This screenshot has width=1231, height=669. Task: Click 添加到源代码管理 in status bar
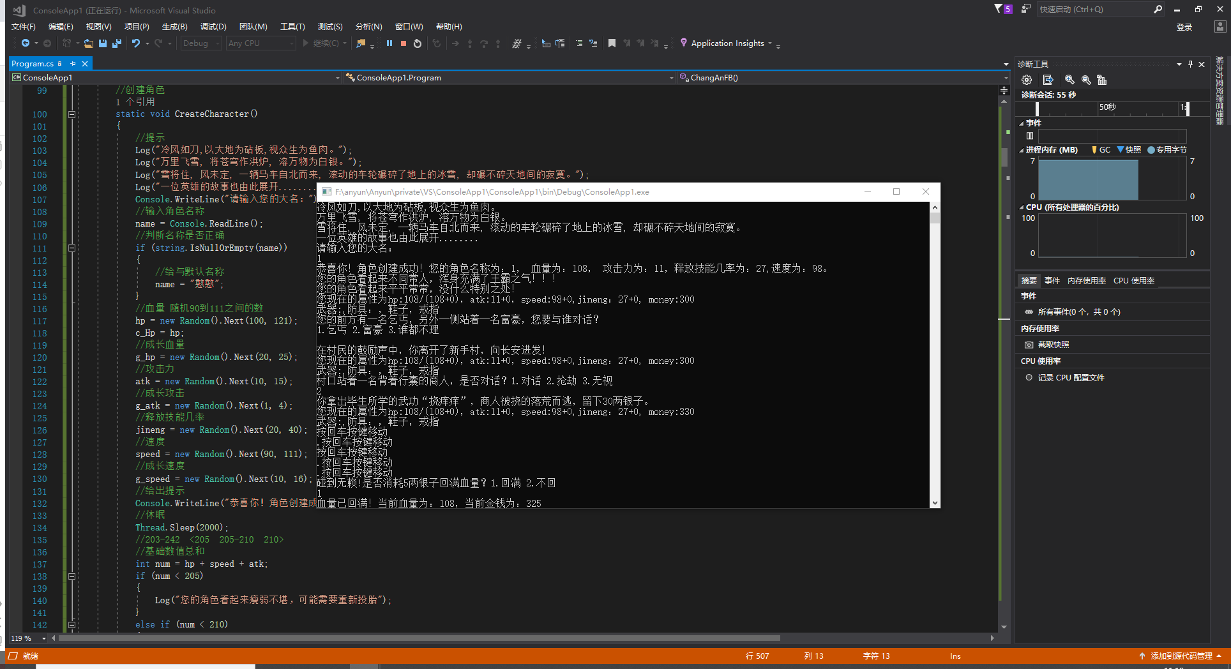[1181, 656]
